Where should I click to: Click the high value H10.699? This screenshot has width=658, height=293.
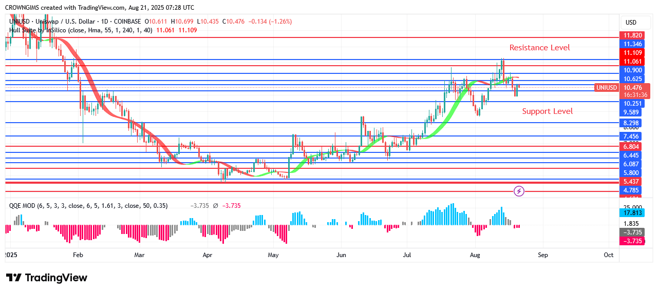pyautogui.click(x=182, y=22)
